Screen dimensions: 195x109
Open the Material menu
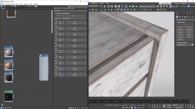8,4
